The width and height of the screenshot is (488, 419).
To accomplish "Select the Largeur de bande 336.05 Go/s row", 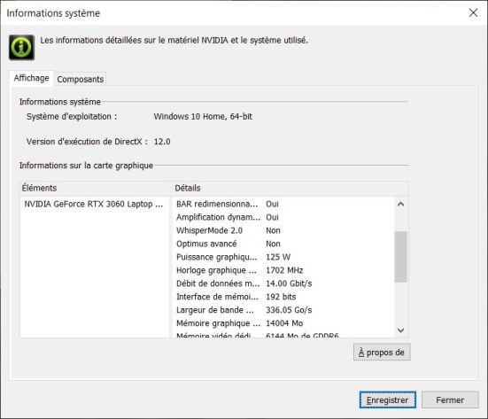I will [283, 310].
